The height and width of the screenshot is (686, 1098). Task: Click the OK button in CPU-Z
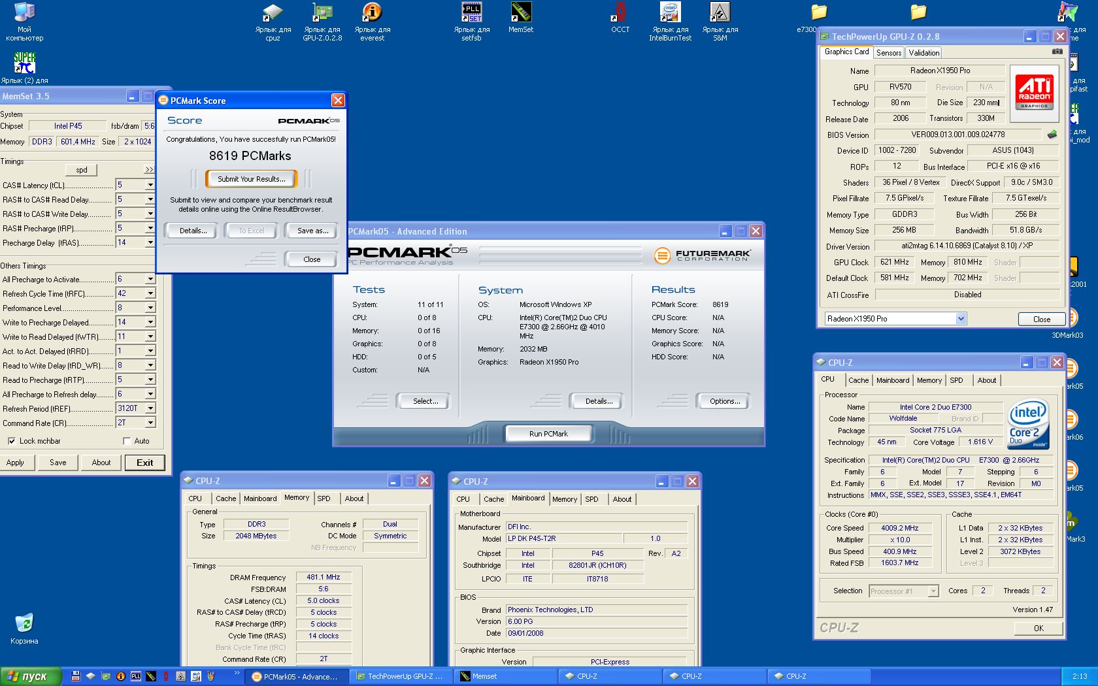(1039, 628)
